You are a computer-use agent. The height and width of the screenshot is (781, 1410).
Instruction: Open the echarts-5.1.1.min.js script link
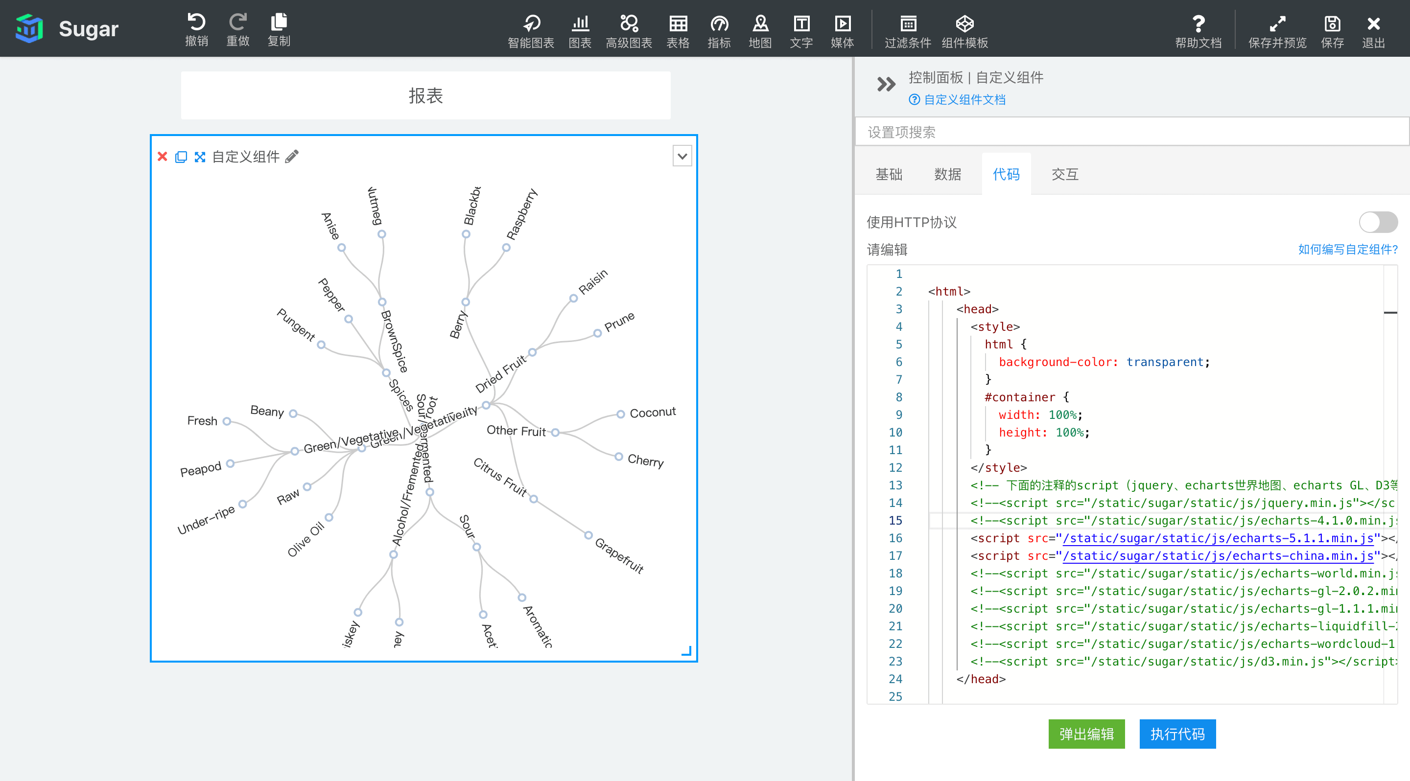click(x=1218, y=538)
